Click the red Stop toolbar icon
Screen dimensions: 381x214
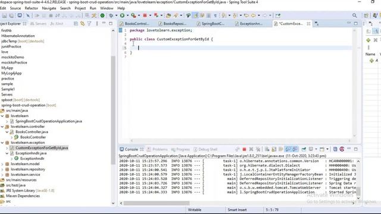pos(145,15)
